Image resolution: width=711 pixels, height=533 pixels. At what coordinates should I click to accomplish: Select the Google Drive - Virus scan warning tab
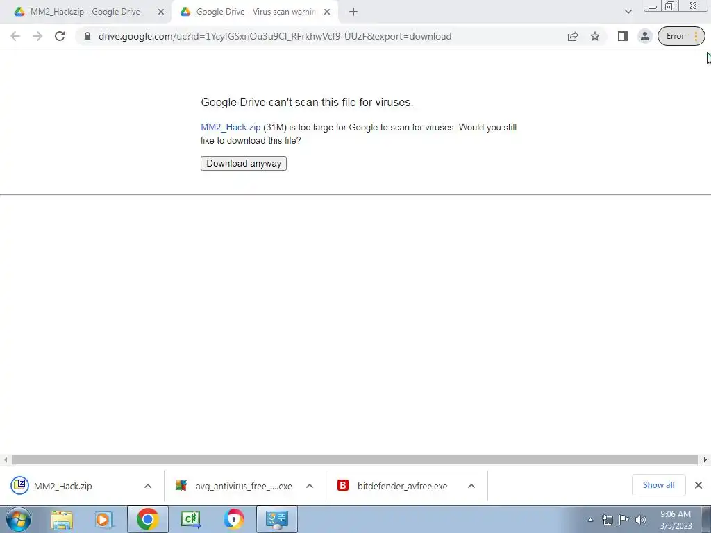(256, 12)
